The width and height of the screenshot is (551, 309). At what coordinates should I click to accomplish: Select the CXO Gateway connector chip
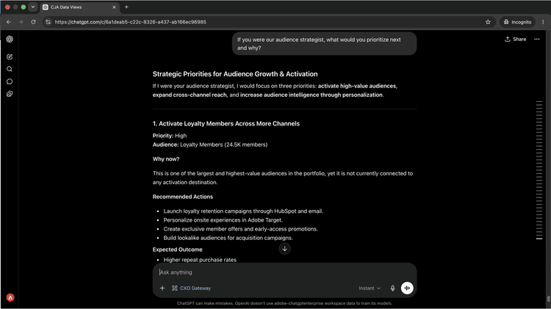click(191, 288)
